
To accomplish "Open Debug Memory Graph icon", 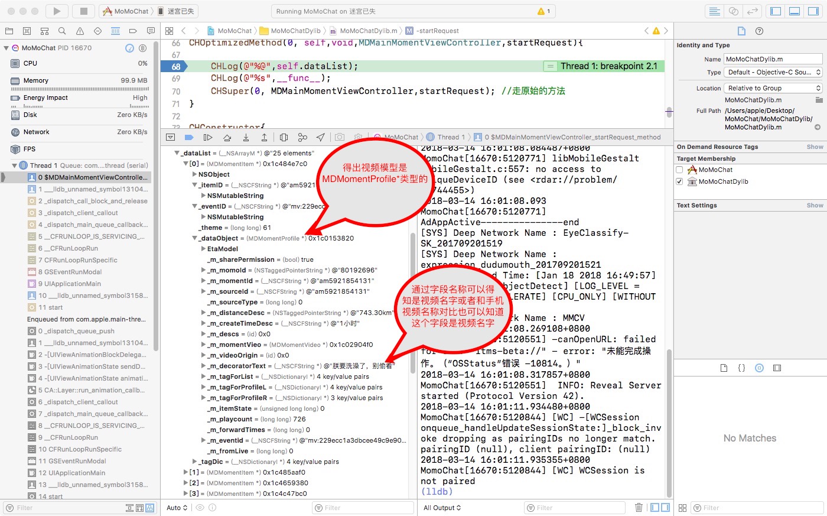I will point(302,137).
